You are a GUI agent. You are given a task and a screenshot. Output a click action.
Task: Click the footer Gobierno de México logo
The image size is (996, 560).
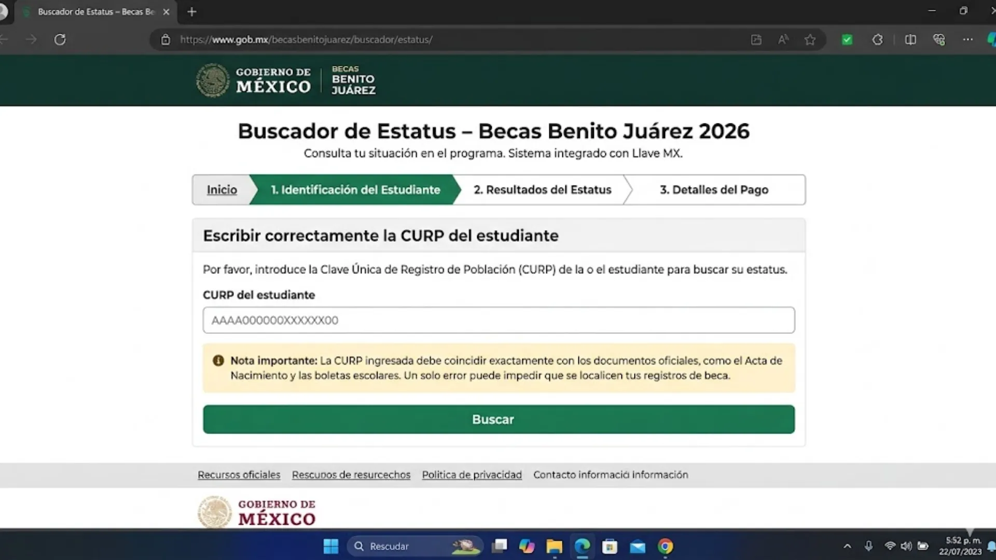257,512
